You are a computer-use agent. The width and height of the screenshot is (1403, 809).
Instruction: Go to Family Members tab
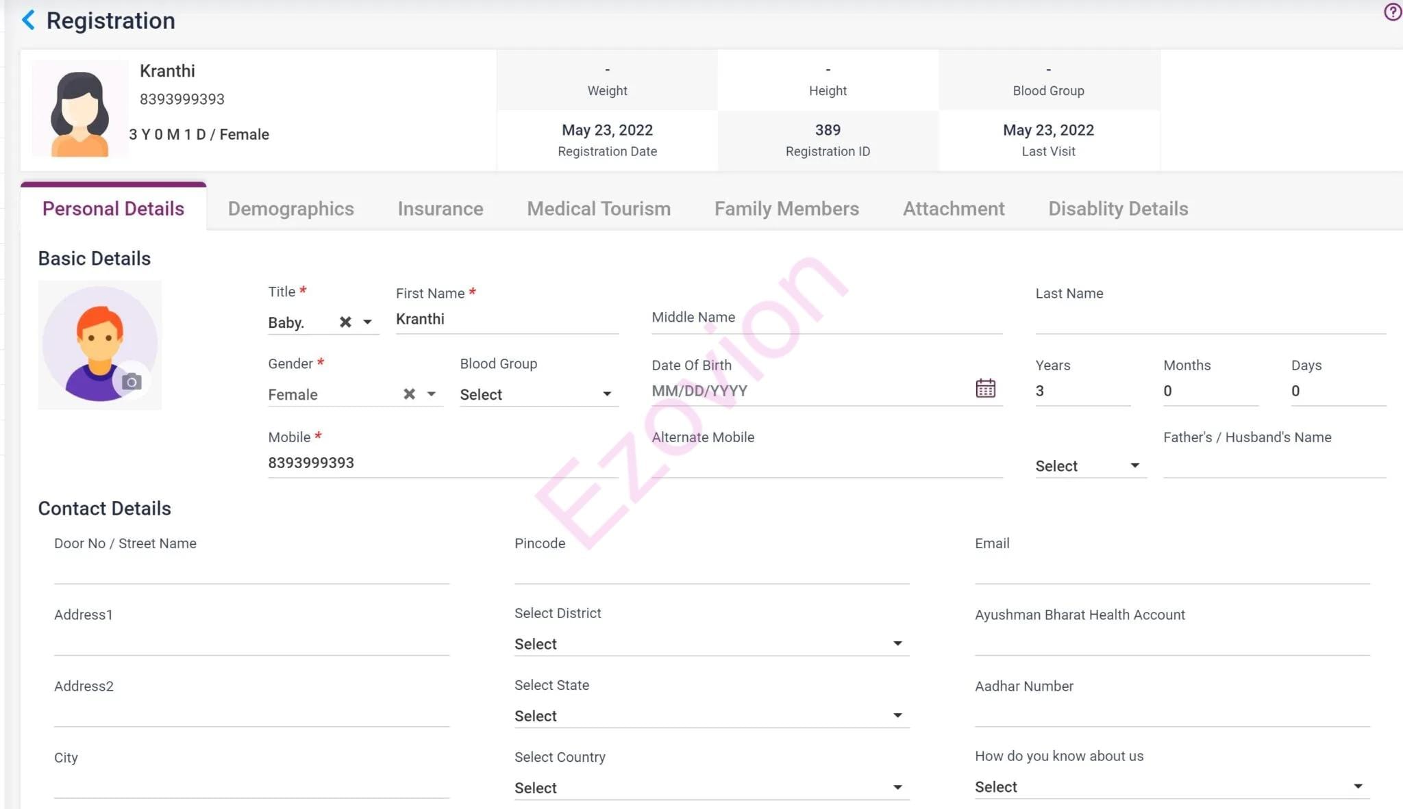click(786, 209)
